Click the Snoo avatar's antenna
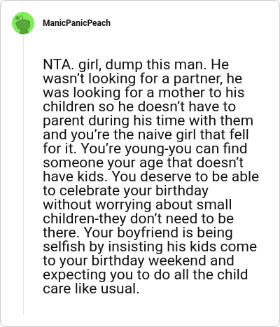The height and width of the screenshot is (327, 280). pyautogui.click(x=20, y=18)
